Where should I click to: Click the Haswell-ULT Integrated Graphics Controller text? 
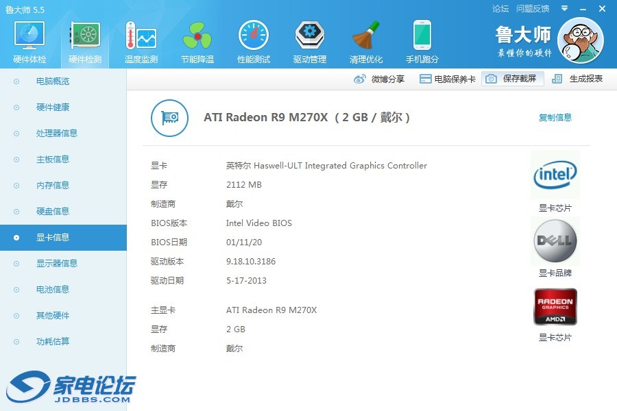tap(340, 166)
